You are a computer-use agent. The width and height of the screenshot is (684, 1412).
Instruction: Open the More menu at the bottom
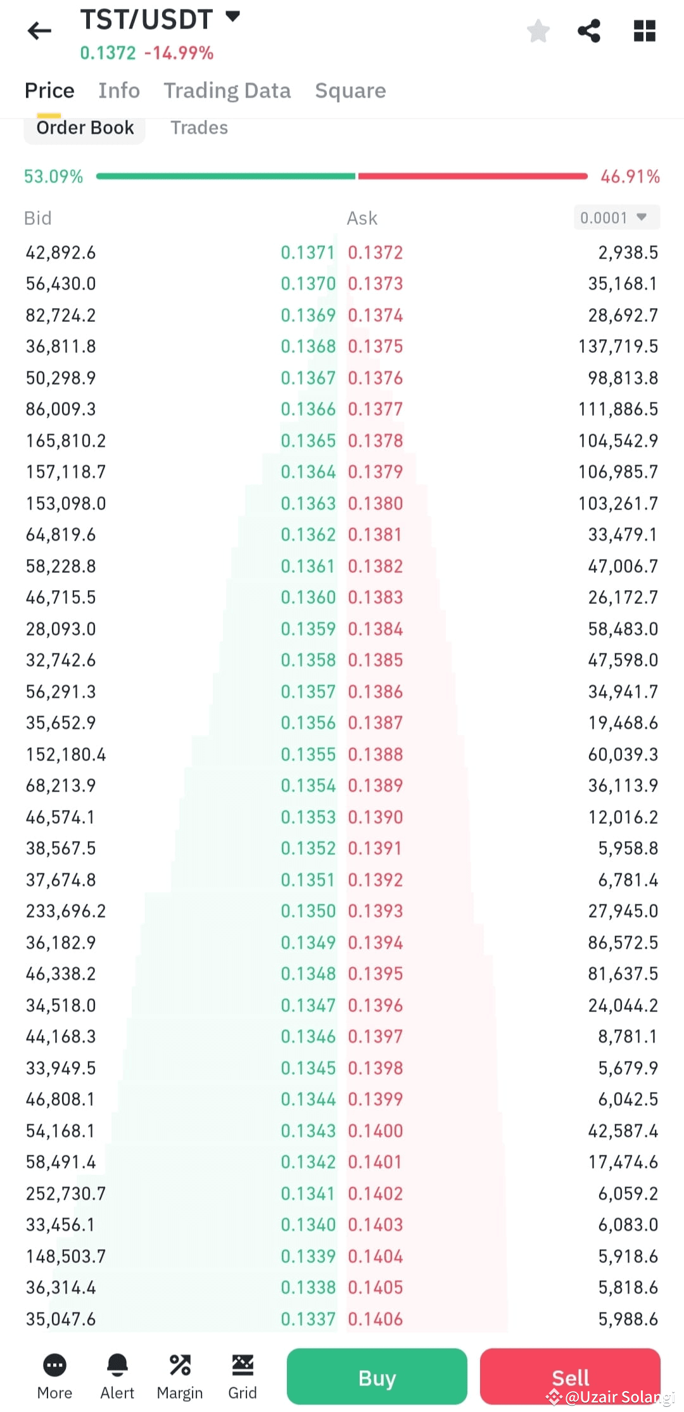[54, 1372]
